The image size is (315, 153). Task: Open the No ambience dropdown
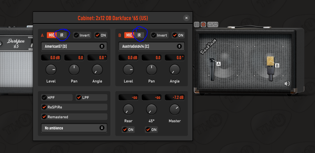[x=74, y=128]
